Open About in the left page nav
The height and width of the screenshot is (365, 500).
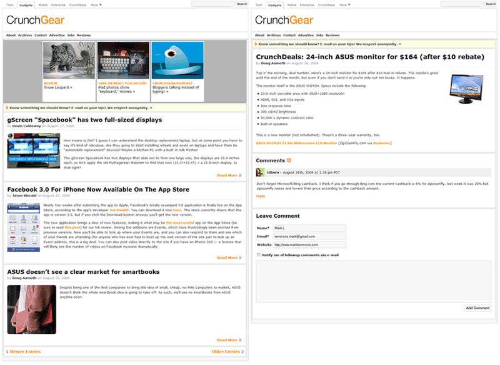[x=11, y=36]
